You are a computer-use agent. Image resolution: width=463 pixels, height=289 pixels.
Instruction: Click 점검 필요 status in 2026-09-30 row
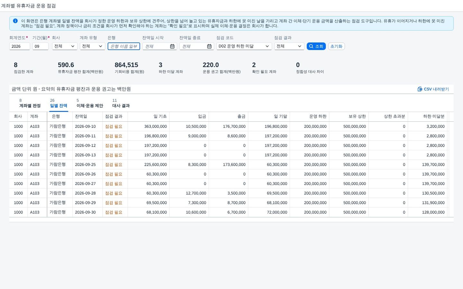click(113, 212)
